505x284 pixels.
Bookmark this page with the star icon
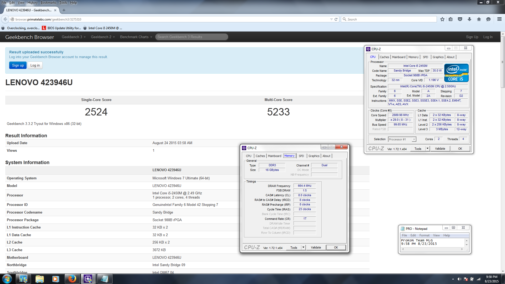442,19
